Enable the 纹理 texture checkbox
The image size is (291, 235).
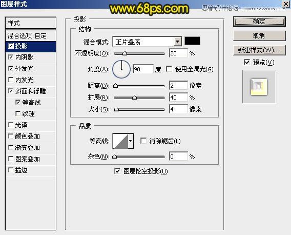click(18, 113)
